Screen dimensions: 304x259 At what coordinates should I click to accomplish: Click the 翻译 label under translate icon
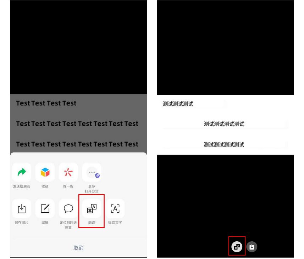point(92,223)
